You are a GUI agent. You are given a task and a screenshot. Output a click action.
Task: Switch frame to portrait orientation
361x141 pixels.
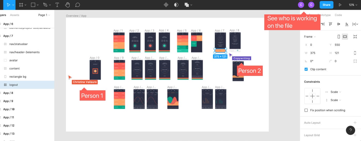pos(339,37)
